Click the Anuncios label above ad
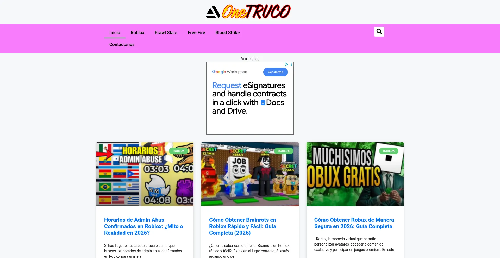 (x=250, y=59)
